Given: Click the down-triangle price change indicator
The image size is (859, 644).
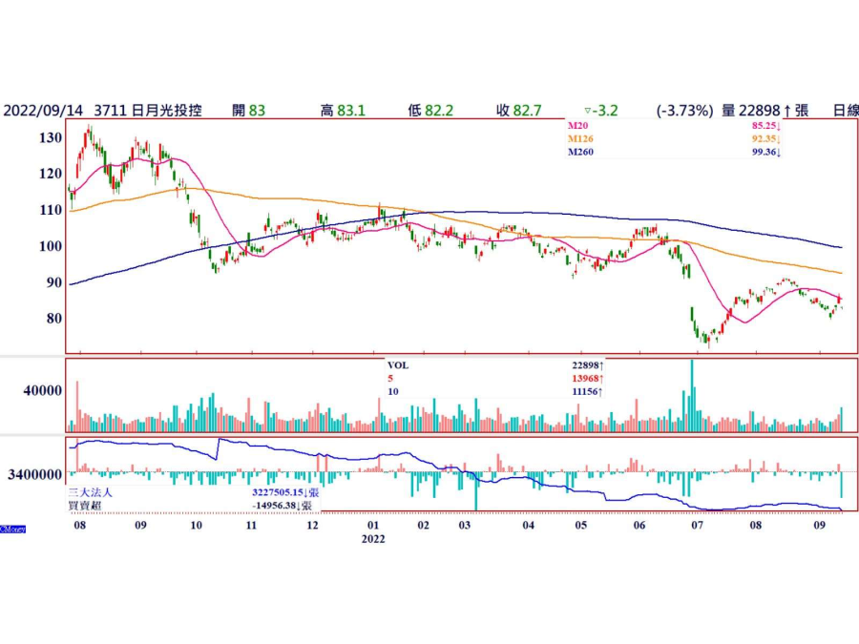Looking at the screenshot, I should 588,111.
